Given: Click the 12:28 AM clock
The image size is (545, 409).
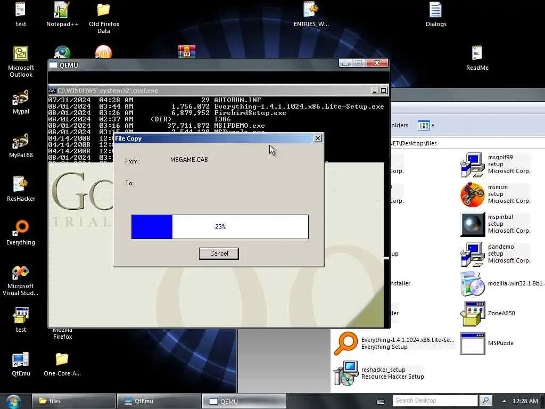Looking at the screenshot, I should click(525, 401).
